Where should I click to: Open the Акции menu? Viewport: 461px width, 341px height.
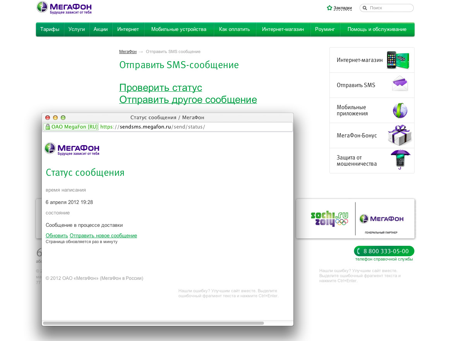click(x=101, y=29)
